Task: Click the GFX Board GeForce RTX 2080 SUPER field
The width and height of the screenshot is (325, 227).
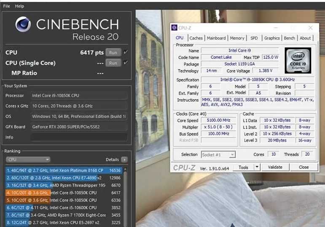Action: coord(79,127)
